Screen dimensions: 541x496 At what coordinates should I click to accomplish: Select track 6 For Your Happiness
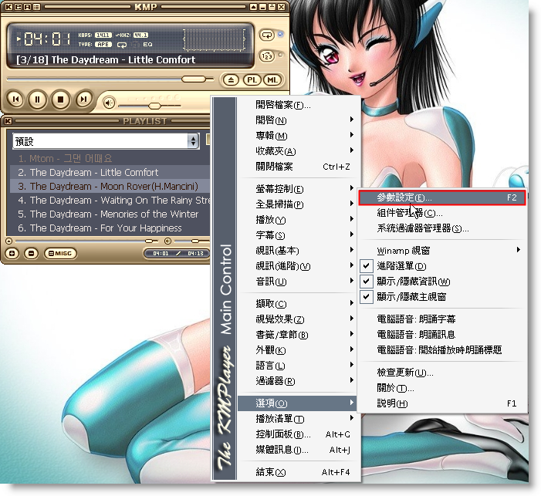(108, 228)
